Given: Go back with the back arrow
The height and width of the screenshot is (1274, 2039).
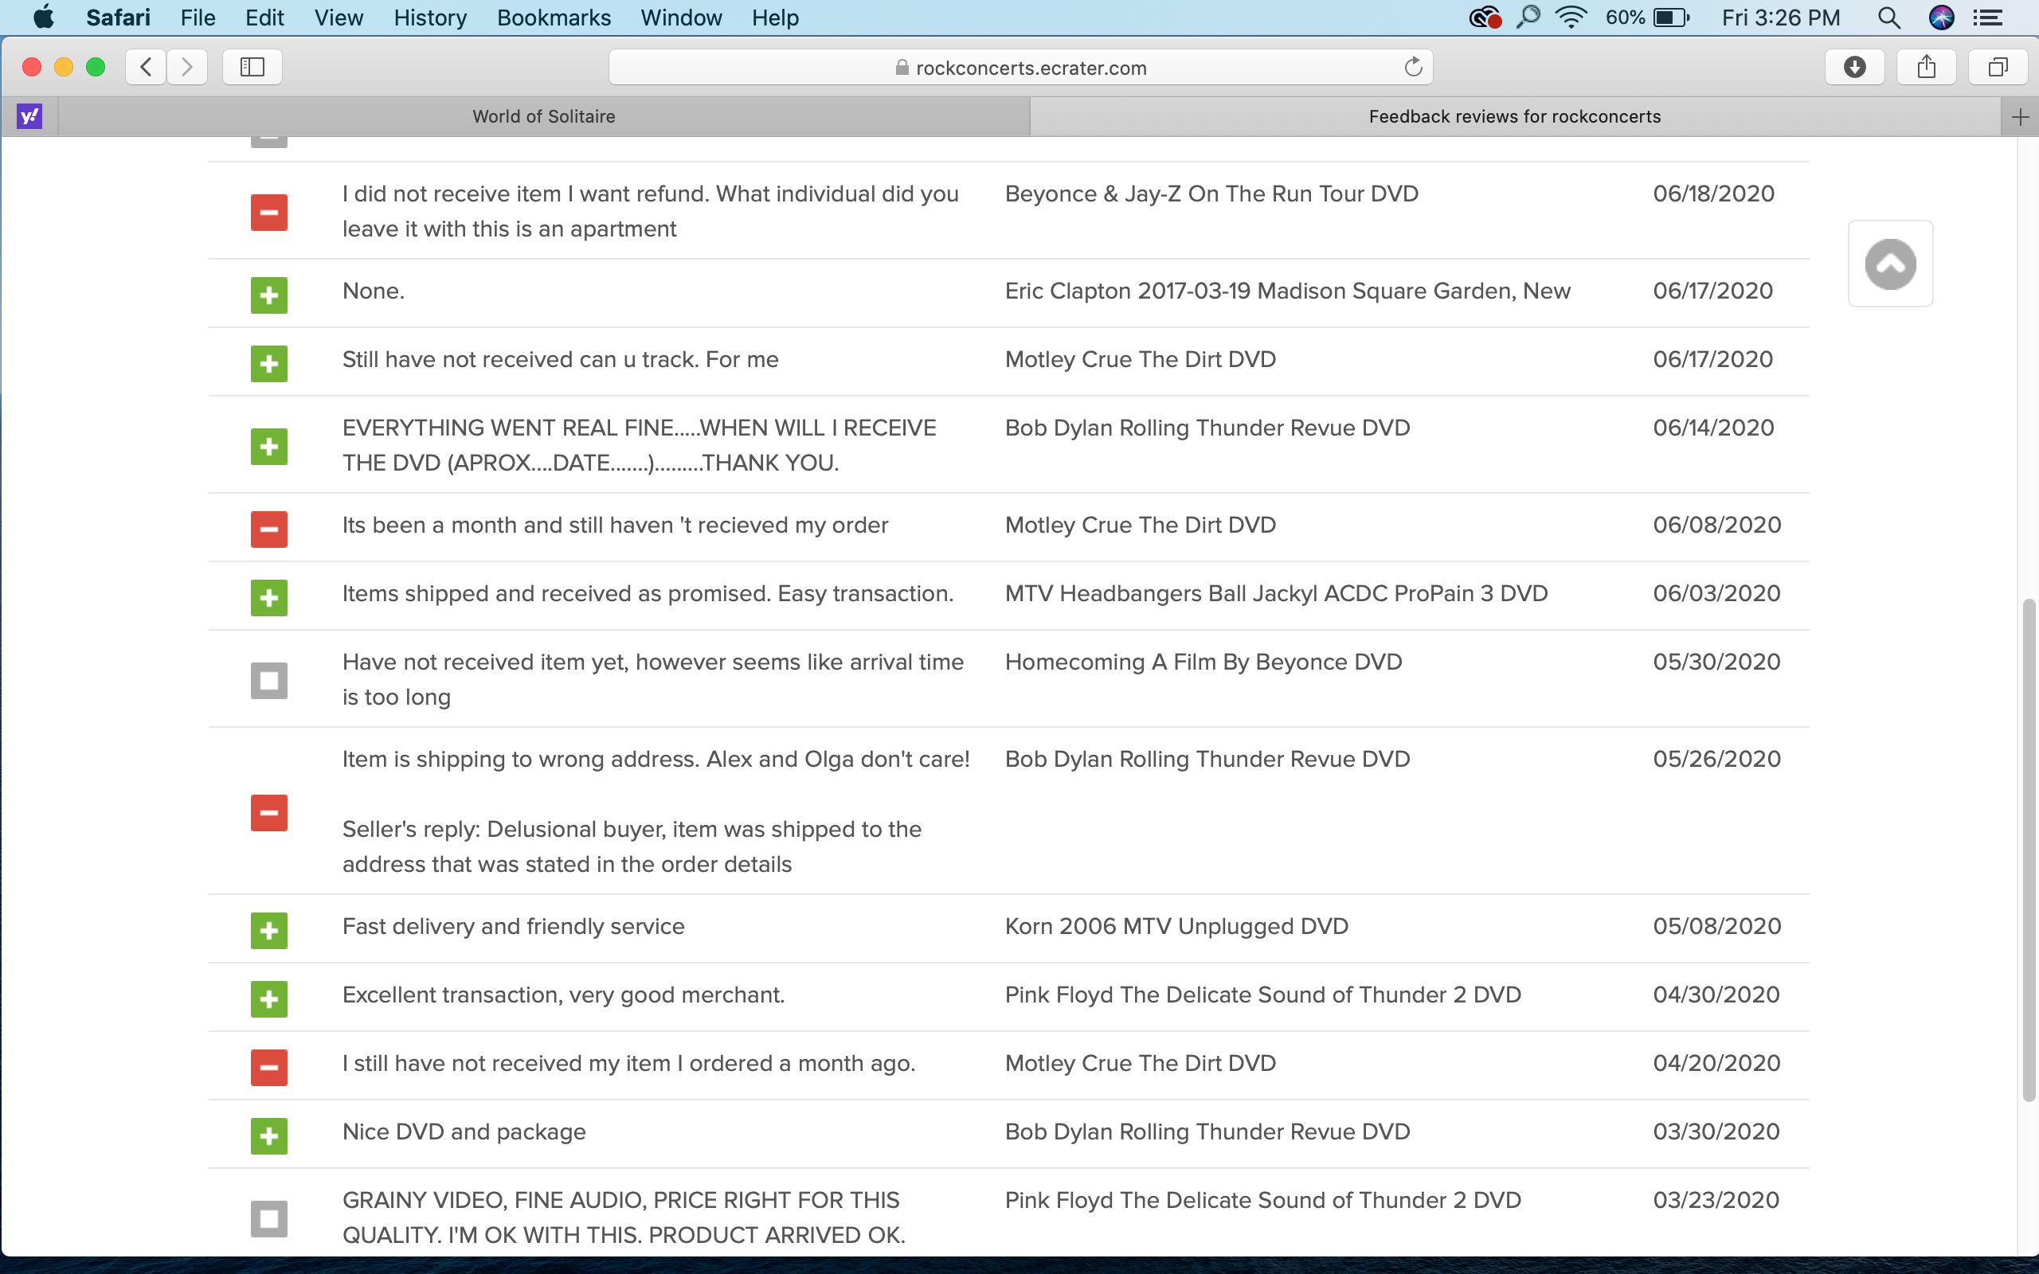Looking at the screenshot, I should pos(147,68).
